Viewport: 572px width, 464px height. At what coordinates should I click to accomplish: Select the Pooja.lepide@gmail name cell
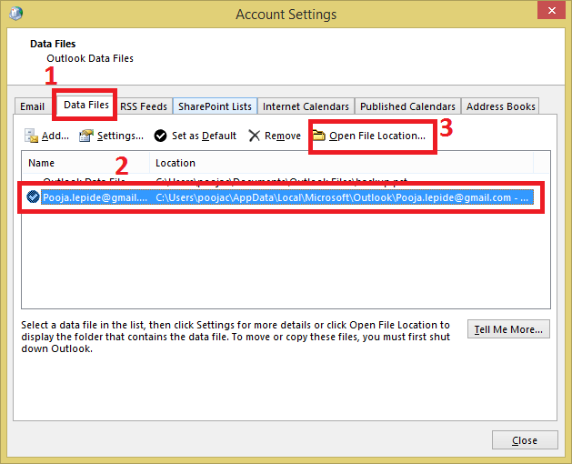click(x=95, y=197)
